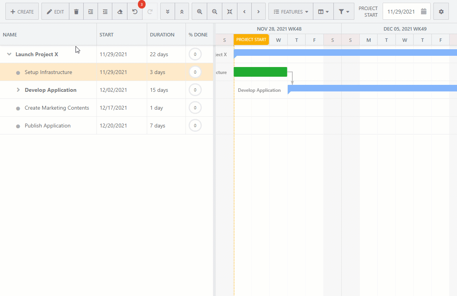Select the Publish Application task row
This screenshot has height=296, width=457.
tap(48, 126)
